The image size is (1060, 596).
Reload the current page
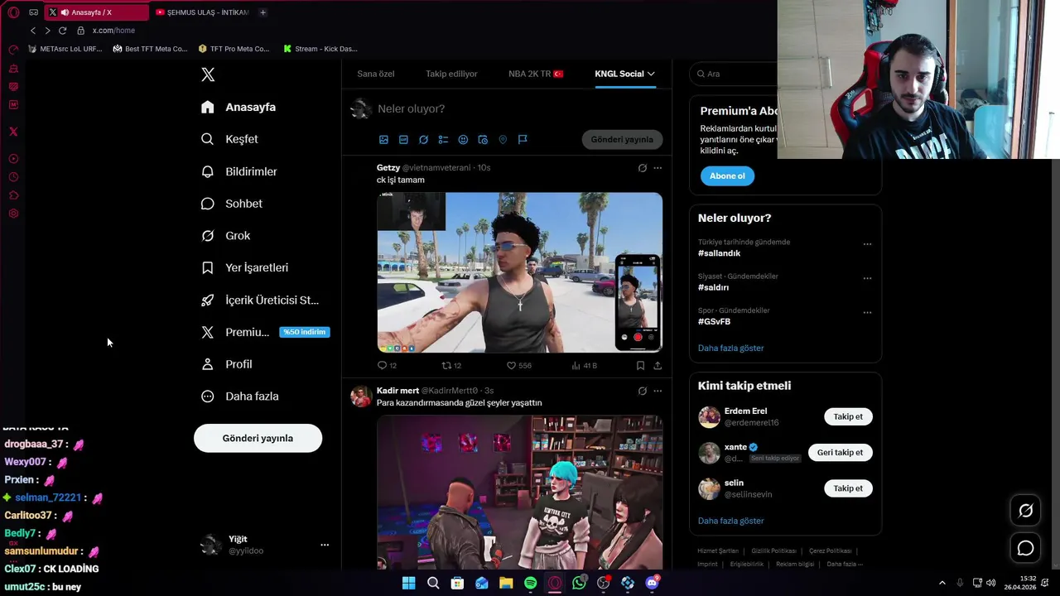pos(62,31)
